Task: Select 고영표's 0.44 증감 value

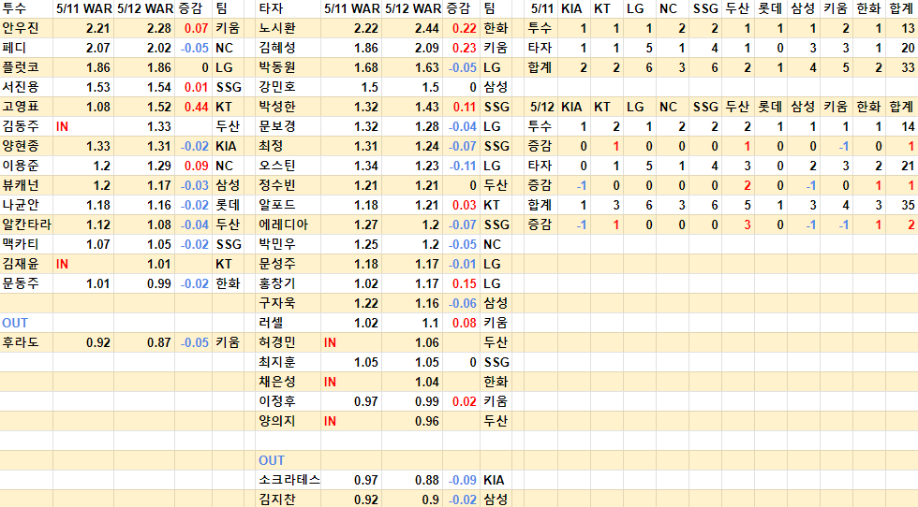Action: (x=197, y=107)
